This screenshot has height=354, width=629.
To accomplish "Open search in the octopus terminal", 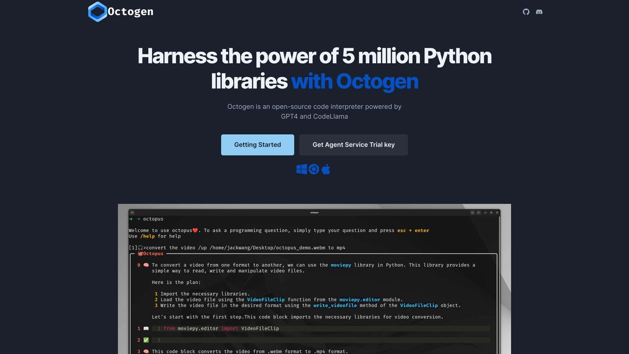I will point(472,212).
